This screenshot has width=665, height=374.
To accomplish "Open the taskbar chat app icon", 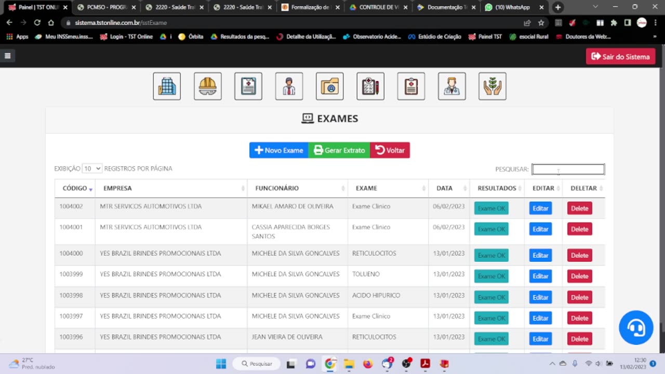I will pos(311,364).
